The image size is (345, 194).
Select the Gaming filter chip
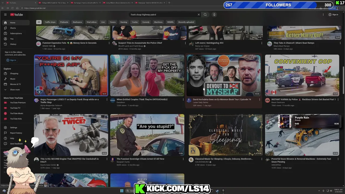click(x=124, y=22)
